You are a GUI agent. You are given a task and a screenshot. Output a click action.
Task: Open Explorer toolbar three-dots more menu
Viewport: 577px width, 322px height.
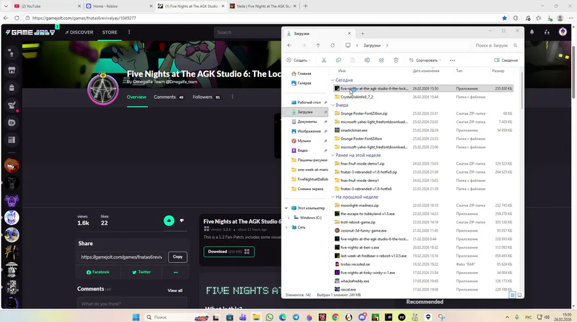[452, 60]
